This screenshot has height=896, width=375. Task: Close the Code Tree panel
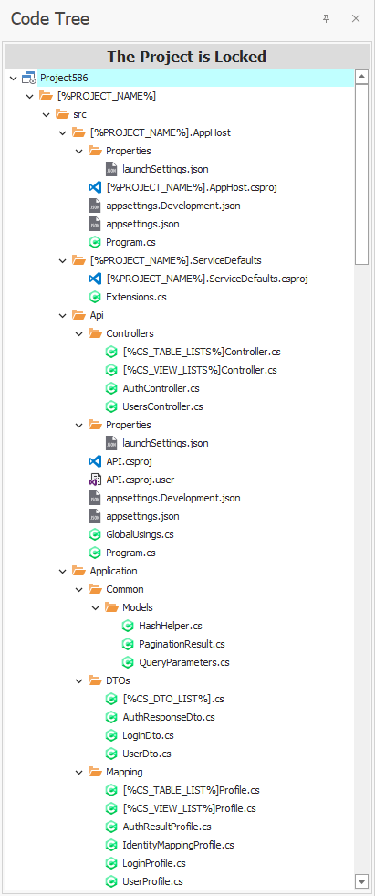click(x=356, y=19)
